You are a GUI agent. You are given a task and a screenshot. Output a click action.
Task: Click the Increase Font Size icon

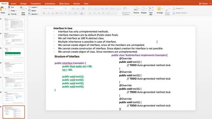[x=74, y=8]
